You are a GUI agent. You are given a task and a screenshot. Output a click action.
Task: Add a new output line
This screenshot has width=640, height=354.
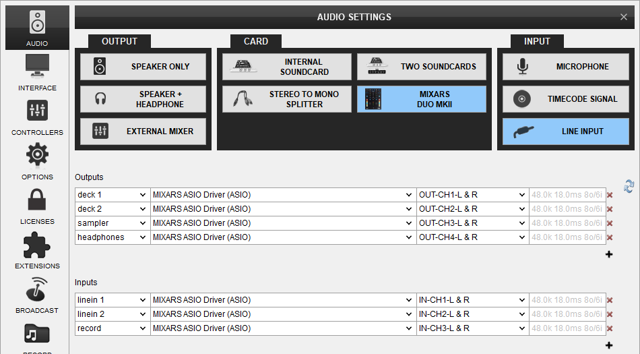[x=609, y=254]
